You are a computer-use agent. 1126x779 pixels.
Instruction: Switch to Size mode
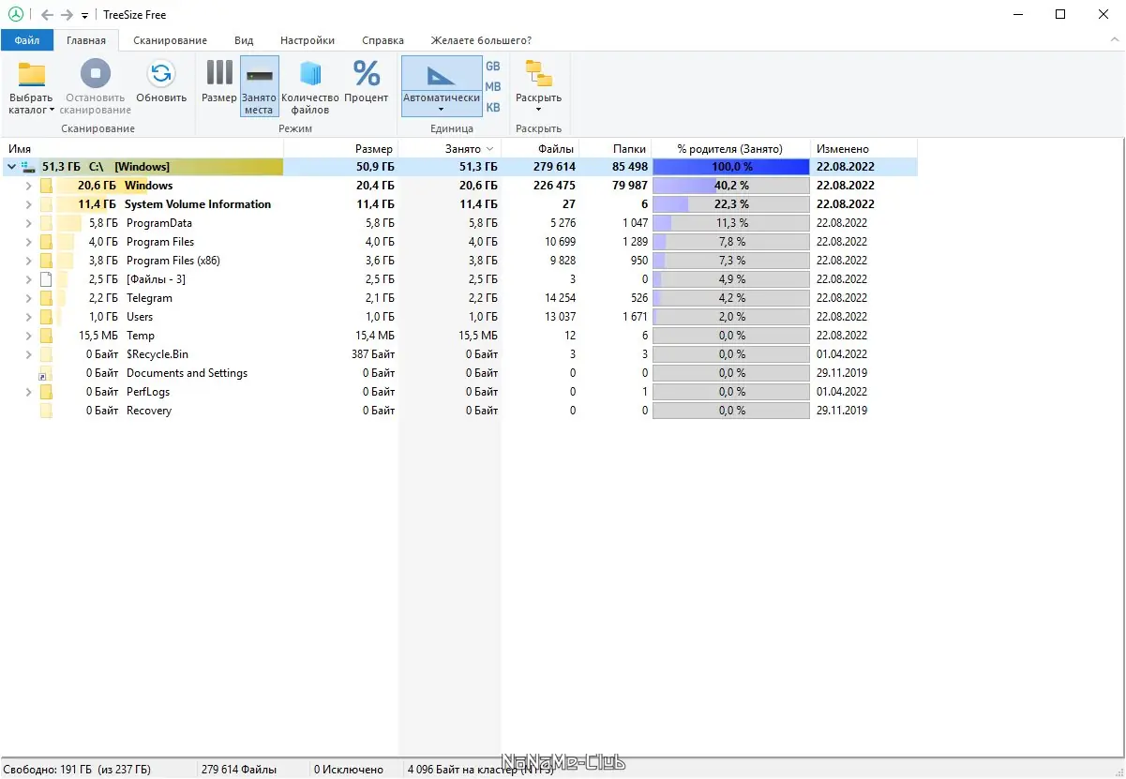(x=219, y=81)
